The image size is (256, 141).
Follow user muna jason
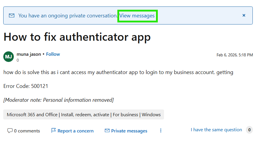(x=53, y=54)
